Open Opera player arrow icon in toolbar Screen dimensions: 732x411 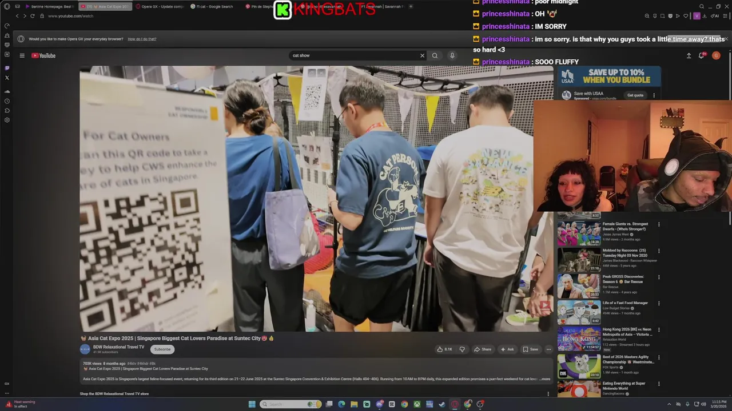click(x=678, y=16)
